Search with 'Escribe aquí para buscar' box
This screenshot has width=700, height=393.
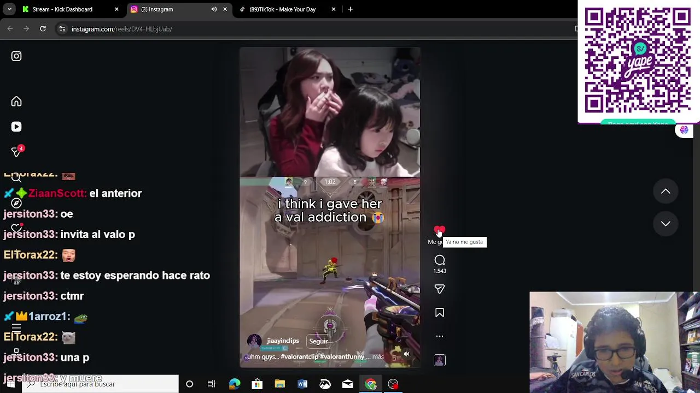100,384
